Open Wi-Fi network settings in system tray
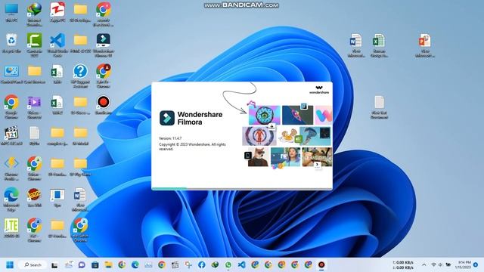The height and width of the screenshot is (272, 484). [433, 265]
